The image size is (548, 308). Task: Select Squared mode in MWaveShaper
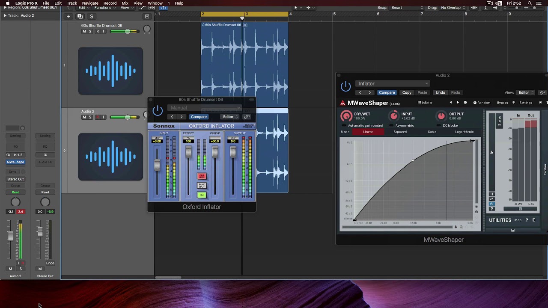(400, 132)
